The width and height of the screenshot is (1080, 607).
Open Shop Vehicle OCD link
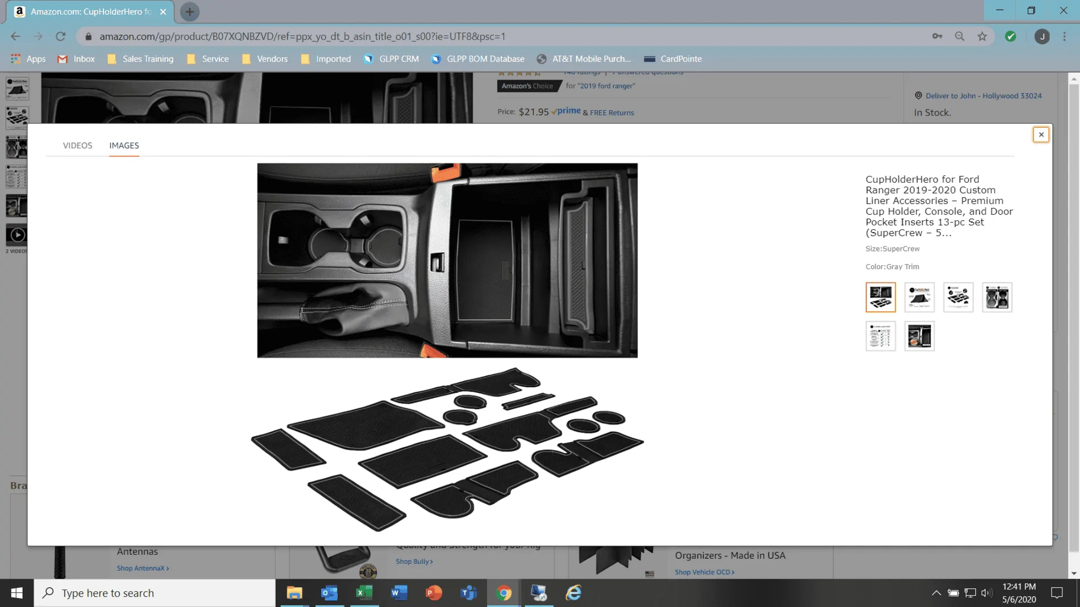click(704, 572)
